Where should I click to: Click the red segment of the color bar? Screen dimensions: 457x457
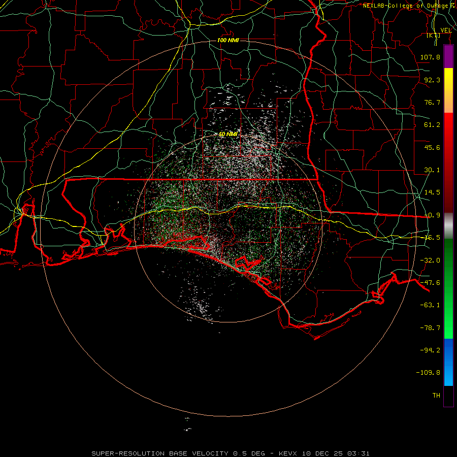pos(448,162)
